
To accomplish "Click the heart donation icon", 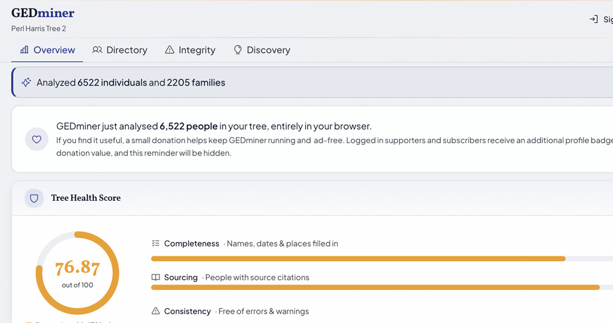I will tap(37, 139).
